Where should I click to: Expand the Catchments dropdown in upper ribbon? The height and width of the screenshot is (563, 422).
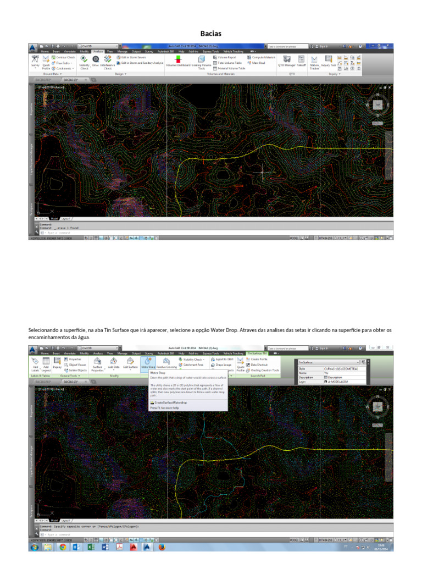click(x=63, y=68)
